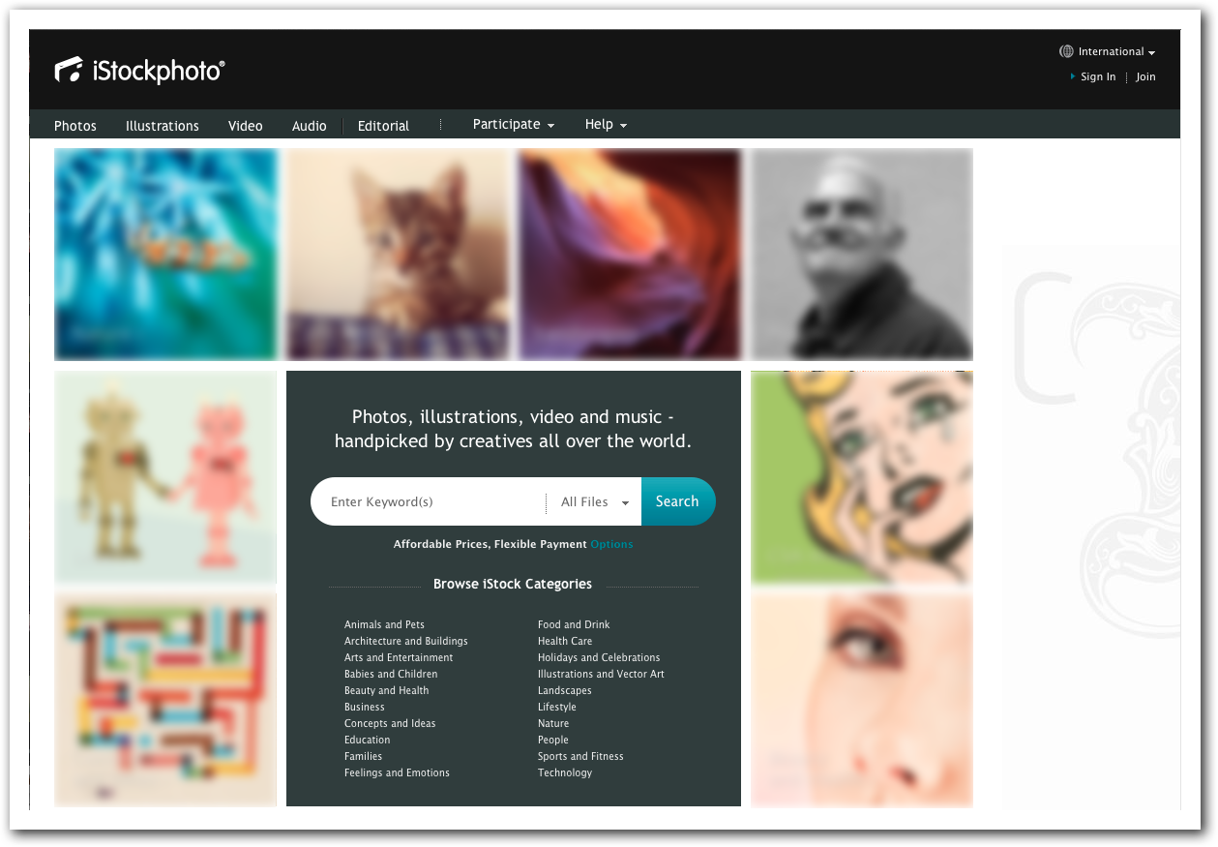Screen dimensions: 1218x847
Task: Go to the Photos tab
Action: point(75,126)
